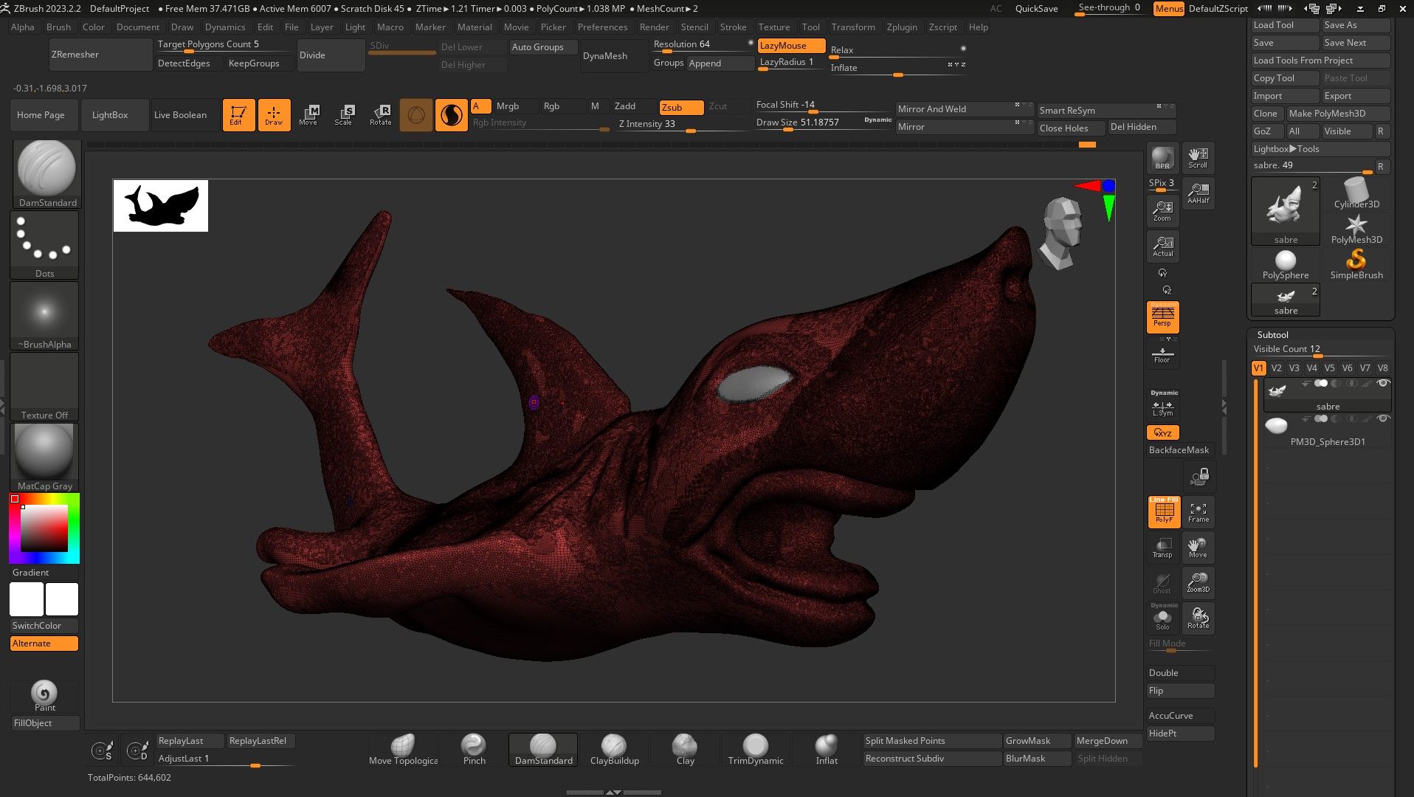This screenshot has width=1414, height=797.
Task: Hide the sabre subtool eye
Action: coord(1383,384)
